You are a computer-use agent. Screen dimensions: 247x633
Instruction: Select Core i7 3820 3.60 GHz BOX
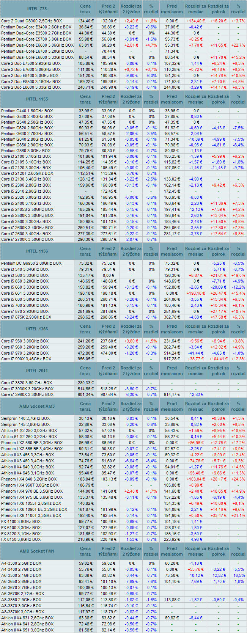[x=27, y=383]
